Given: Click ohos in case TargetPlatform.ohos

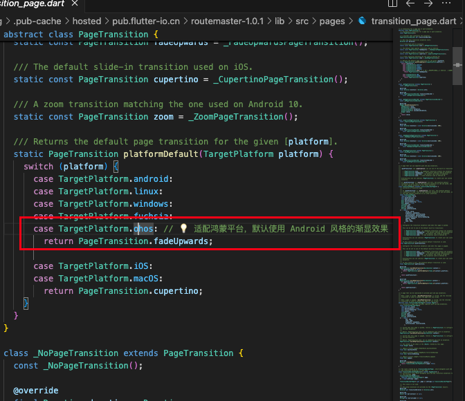Looking at the screenshot, I should [143, 229].
